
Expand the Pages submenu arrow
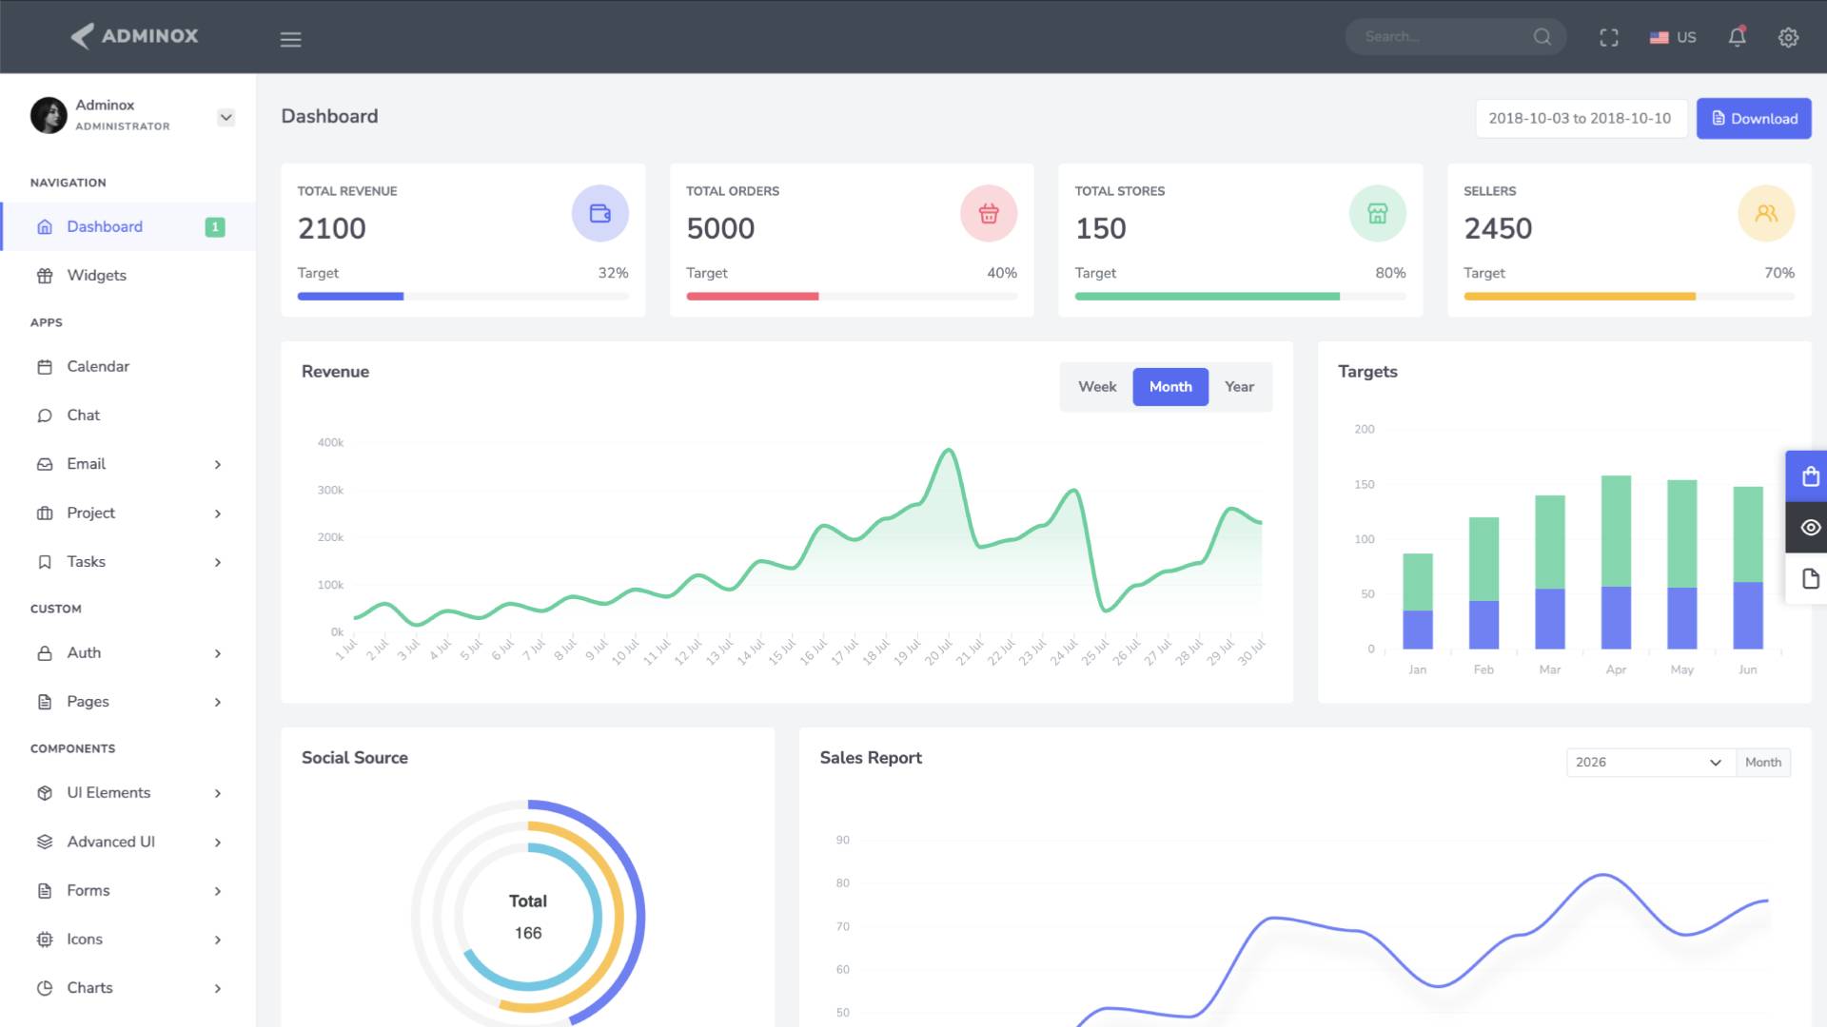pyautogui.click(x=218, y=703)
